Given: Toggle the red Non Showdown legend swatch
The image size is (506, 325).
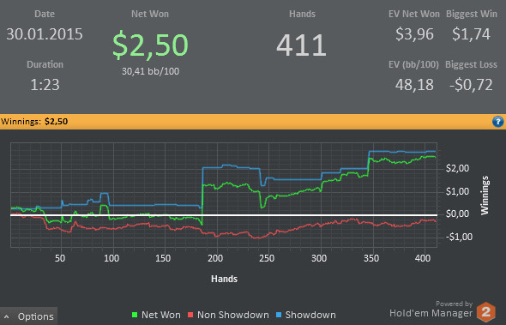Looking at the screenshot, I should [190, 315].
